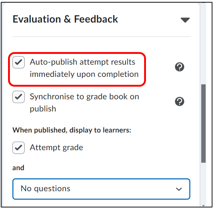Click the scrollbar track above the thumb
Viewport: 214px width, 209px height.
[x=203, y=43]
